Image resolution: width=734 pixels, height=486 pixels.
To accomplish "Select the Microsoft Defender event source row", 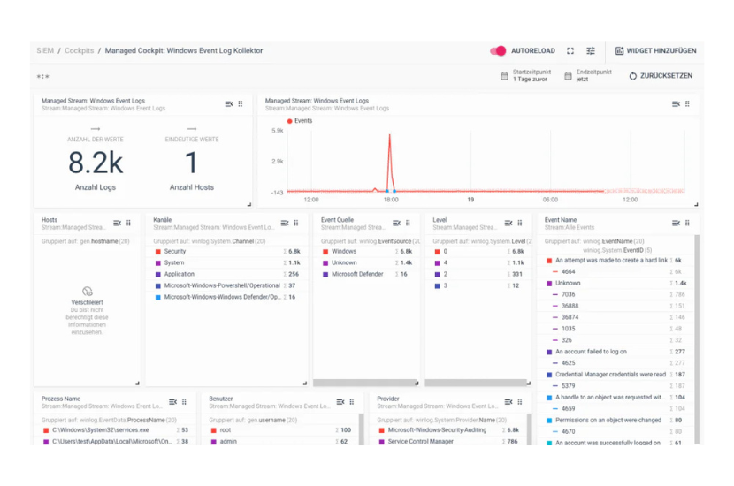I will [357, 274].
